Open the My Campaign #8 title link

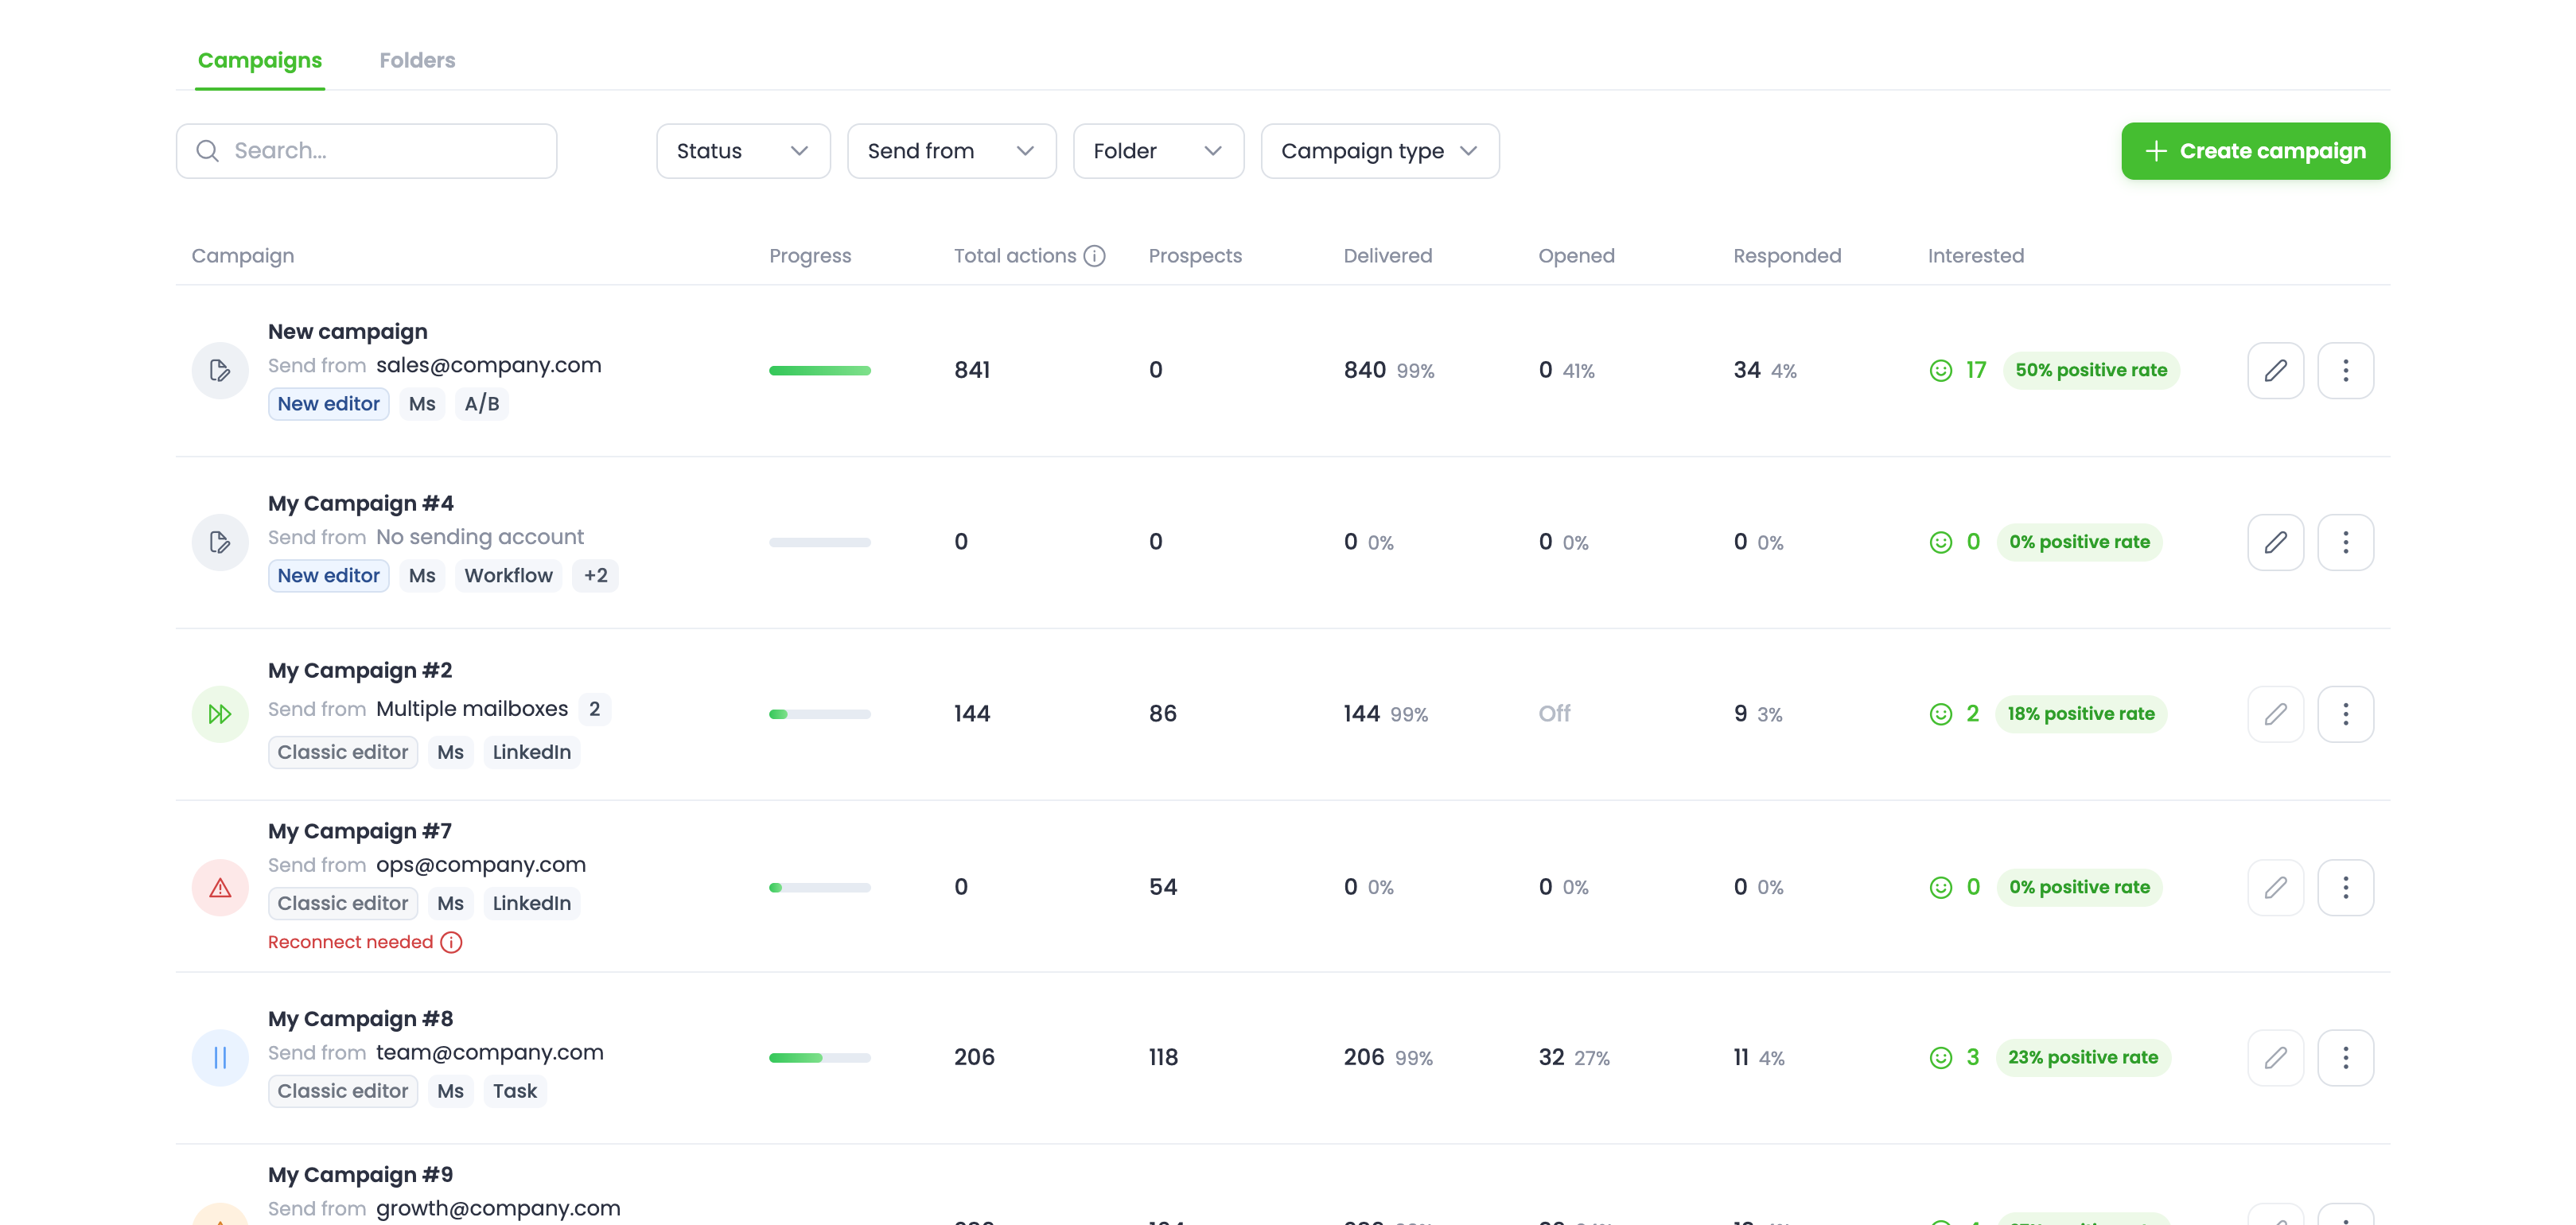pos(360,1019)
